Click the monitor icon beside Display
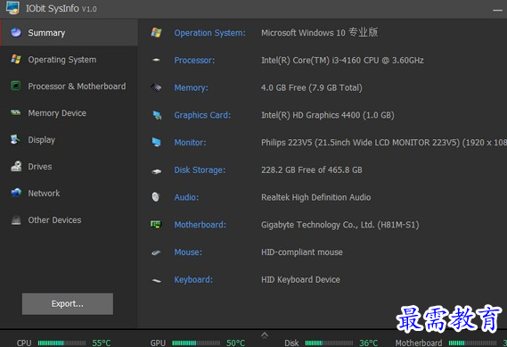The width and height of the screenshot is (507, 347). point(15,139)
